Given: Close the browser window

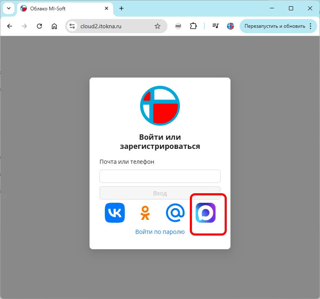Looking at the screenshot, I should [x=310, y=8].
